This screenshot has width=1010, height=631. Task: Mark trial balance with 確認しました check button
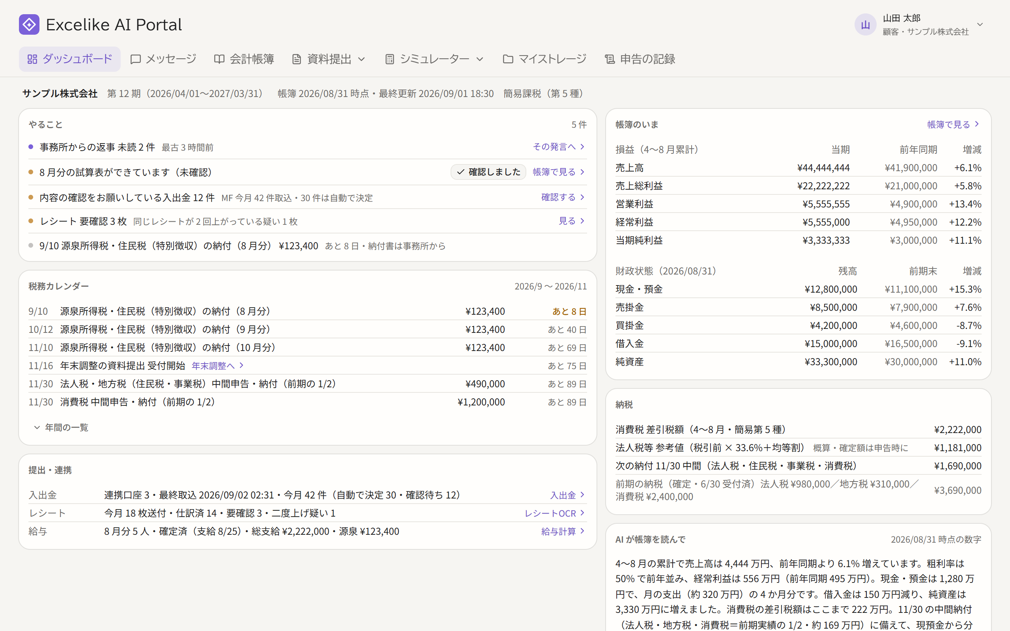(x=488, y=172)
